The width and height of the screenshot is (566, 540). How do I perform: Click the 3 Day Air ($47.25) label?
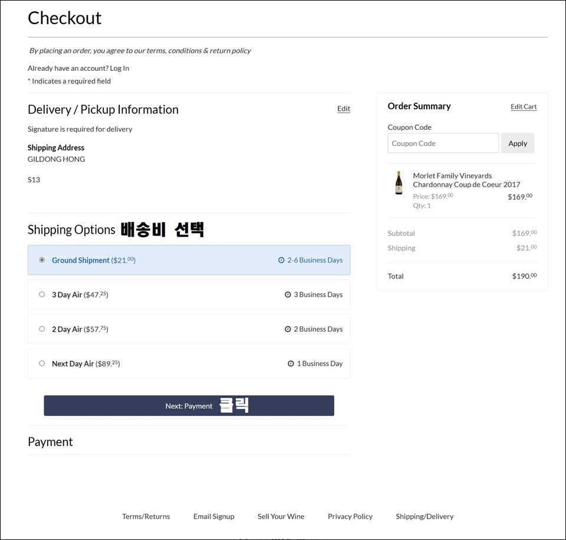pos(80,294)
